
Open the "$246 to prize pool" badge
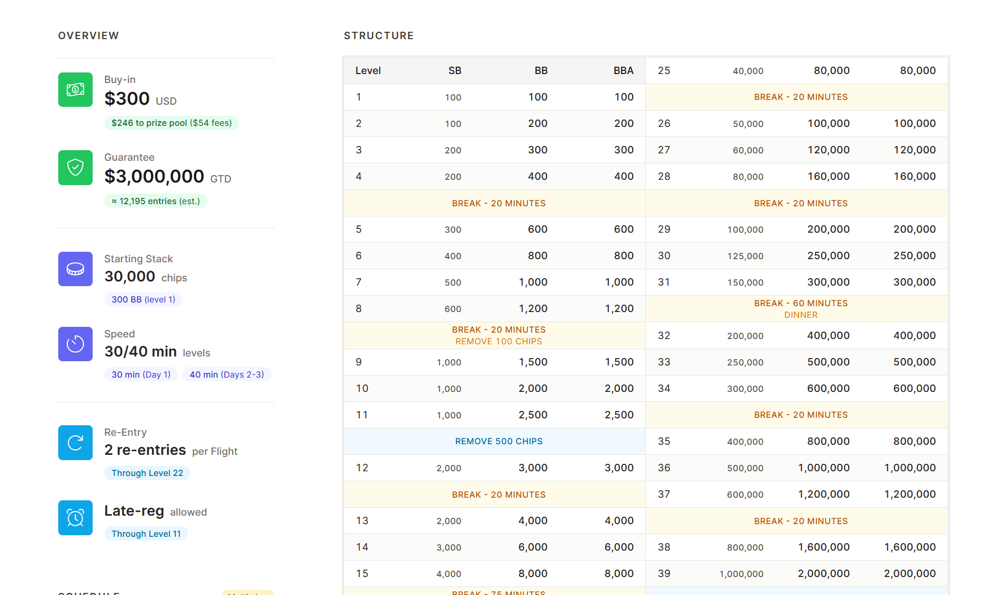click(172, 123)
